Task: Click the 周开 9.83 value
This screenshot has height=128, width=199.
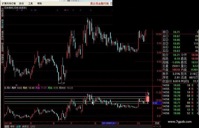Action: point(20,88)
